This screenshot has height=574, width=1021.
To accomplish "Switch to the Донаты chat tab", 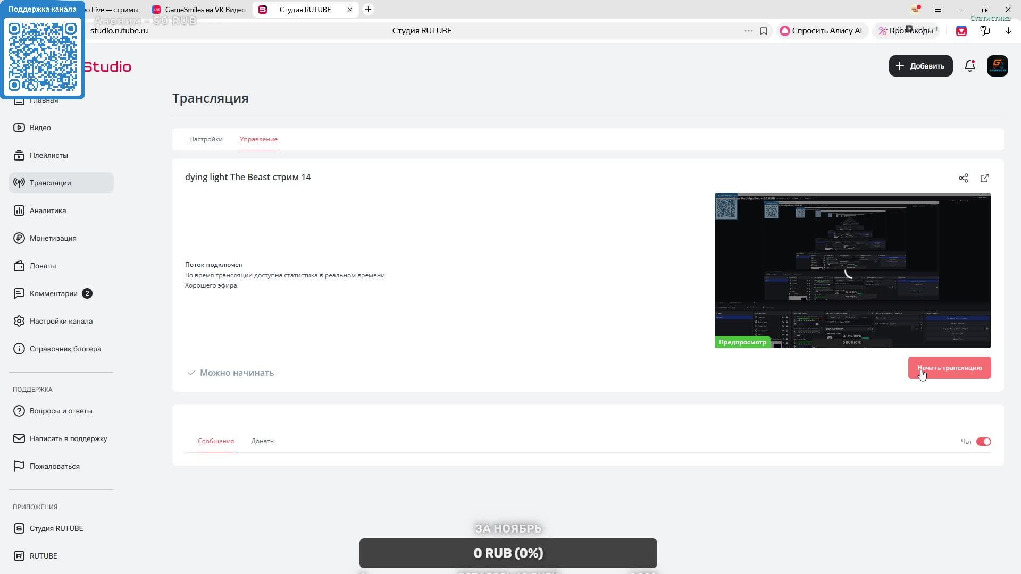I will click(x=263, y=441).
